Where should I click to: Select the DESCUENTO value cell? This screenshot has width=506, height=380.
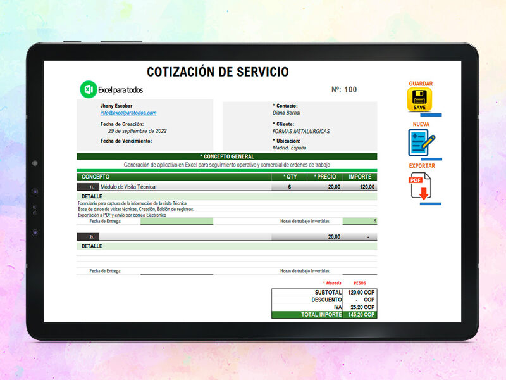point(360,300)
